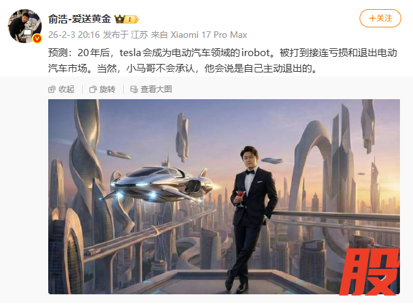
Task: Click the orange V verified badge on avatar
Action: coord(37,38)
